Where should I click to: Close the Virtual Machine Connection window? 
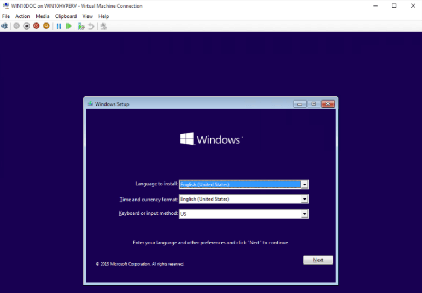tap(413, 5)
